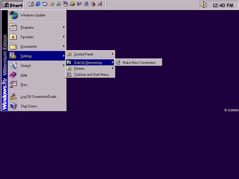
Task: Click the networked computers icon in toolbar
Action: point(79,4)
